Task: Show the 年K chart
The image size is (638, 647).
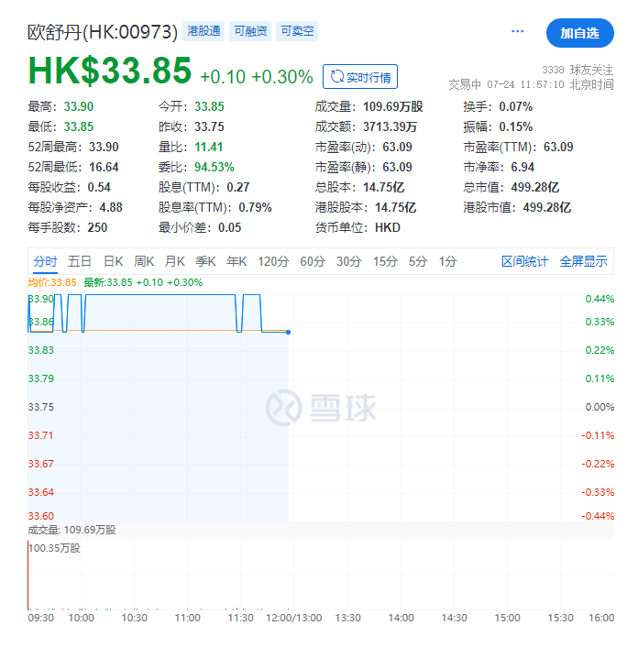Action: 236,261
